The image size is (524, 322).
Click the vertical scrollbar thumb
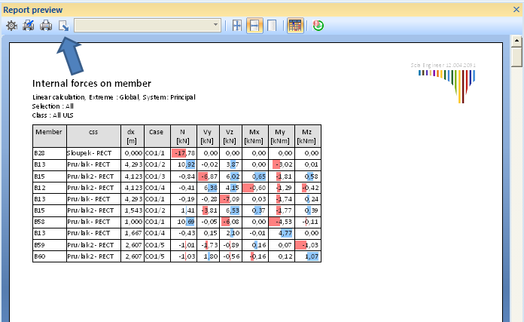point(516,59)
